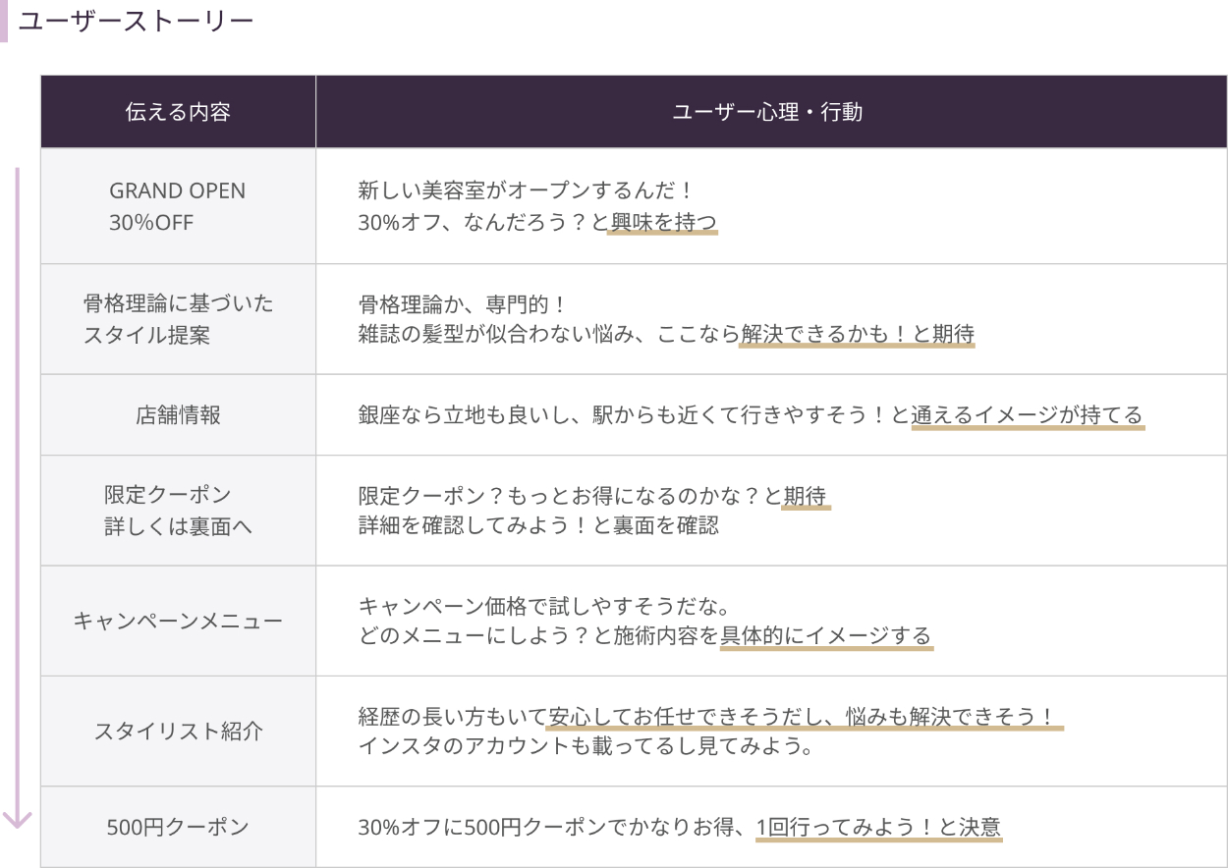Screen dimensions: 1228x868
Task: Select the 伝える内容 column header
Action: (x=178, y=112)
